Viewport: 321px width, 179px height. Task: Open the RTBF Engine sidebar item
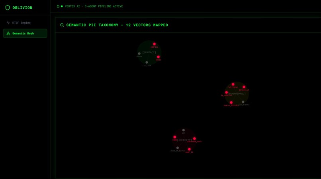pyautogui.click(x=25, y=23)
